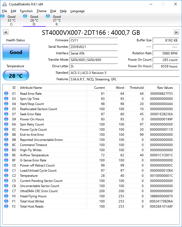Open the Theme menu
The image size is (182, 227).
click(x=41, y=11)
